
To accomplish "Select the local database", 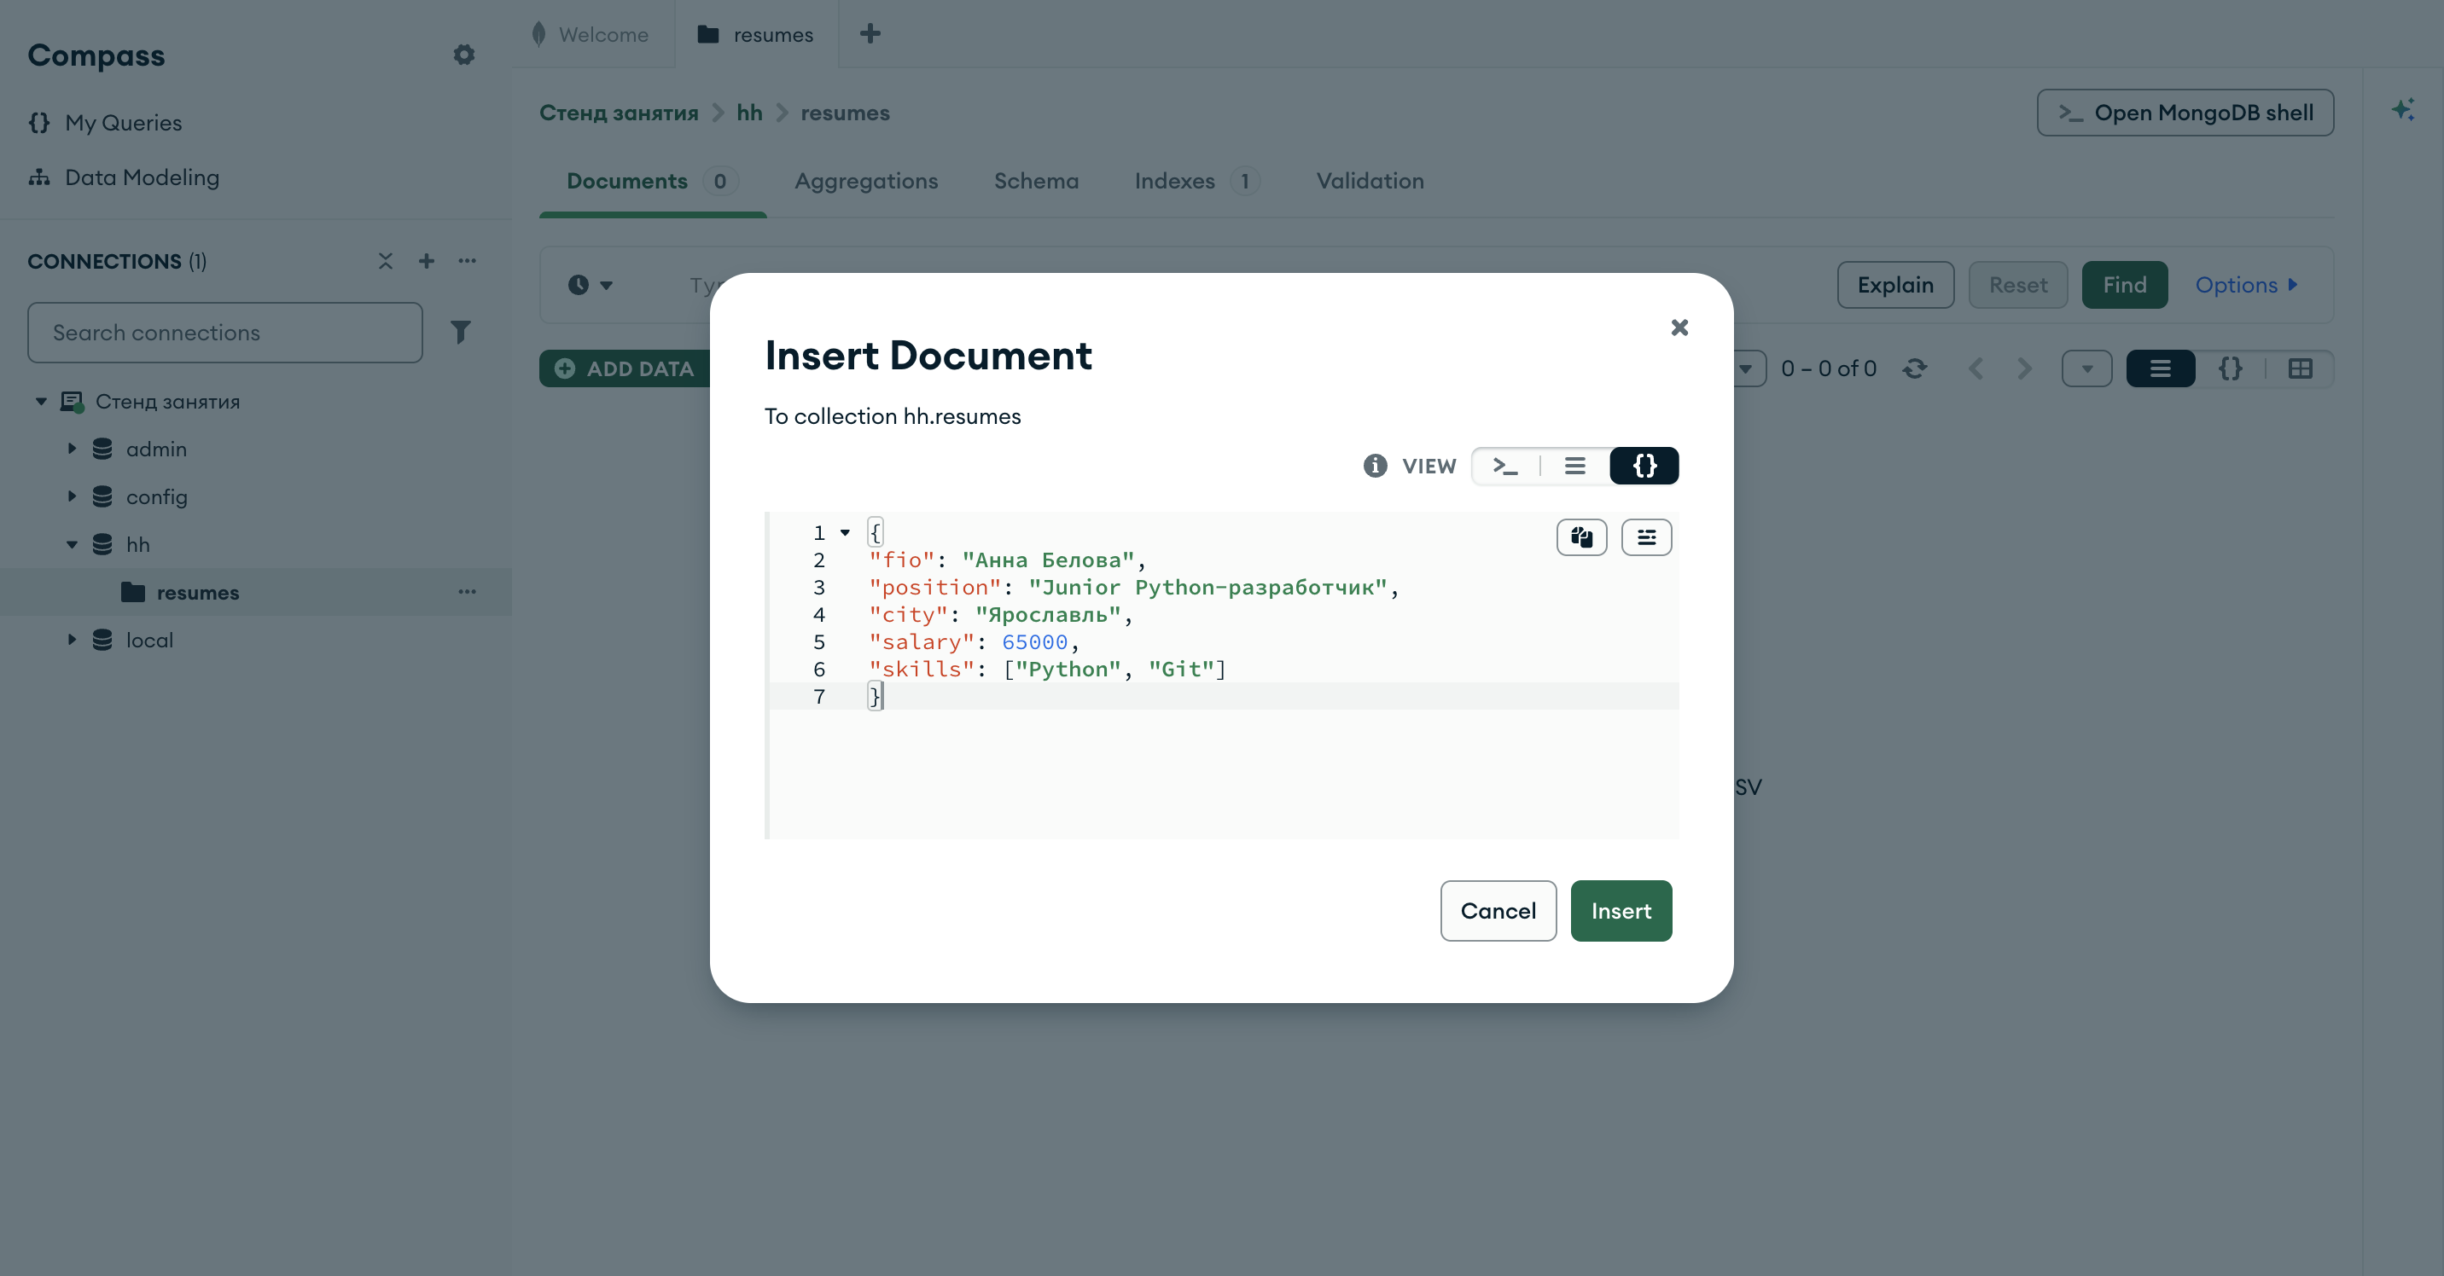I will (149, 640).
